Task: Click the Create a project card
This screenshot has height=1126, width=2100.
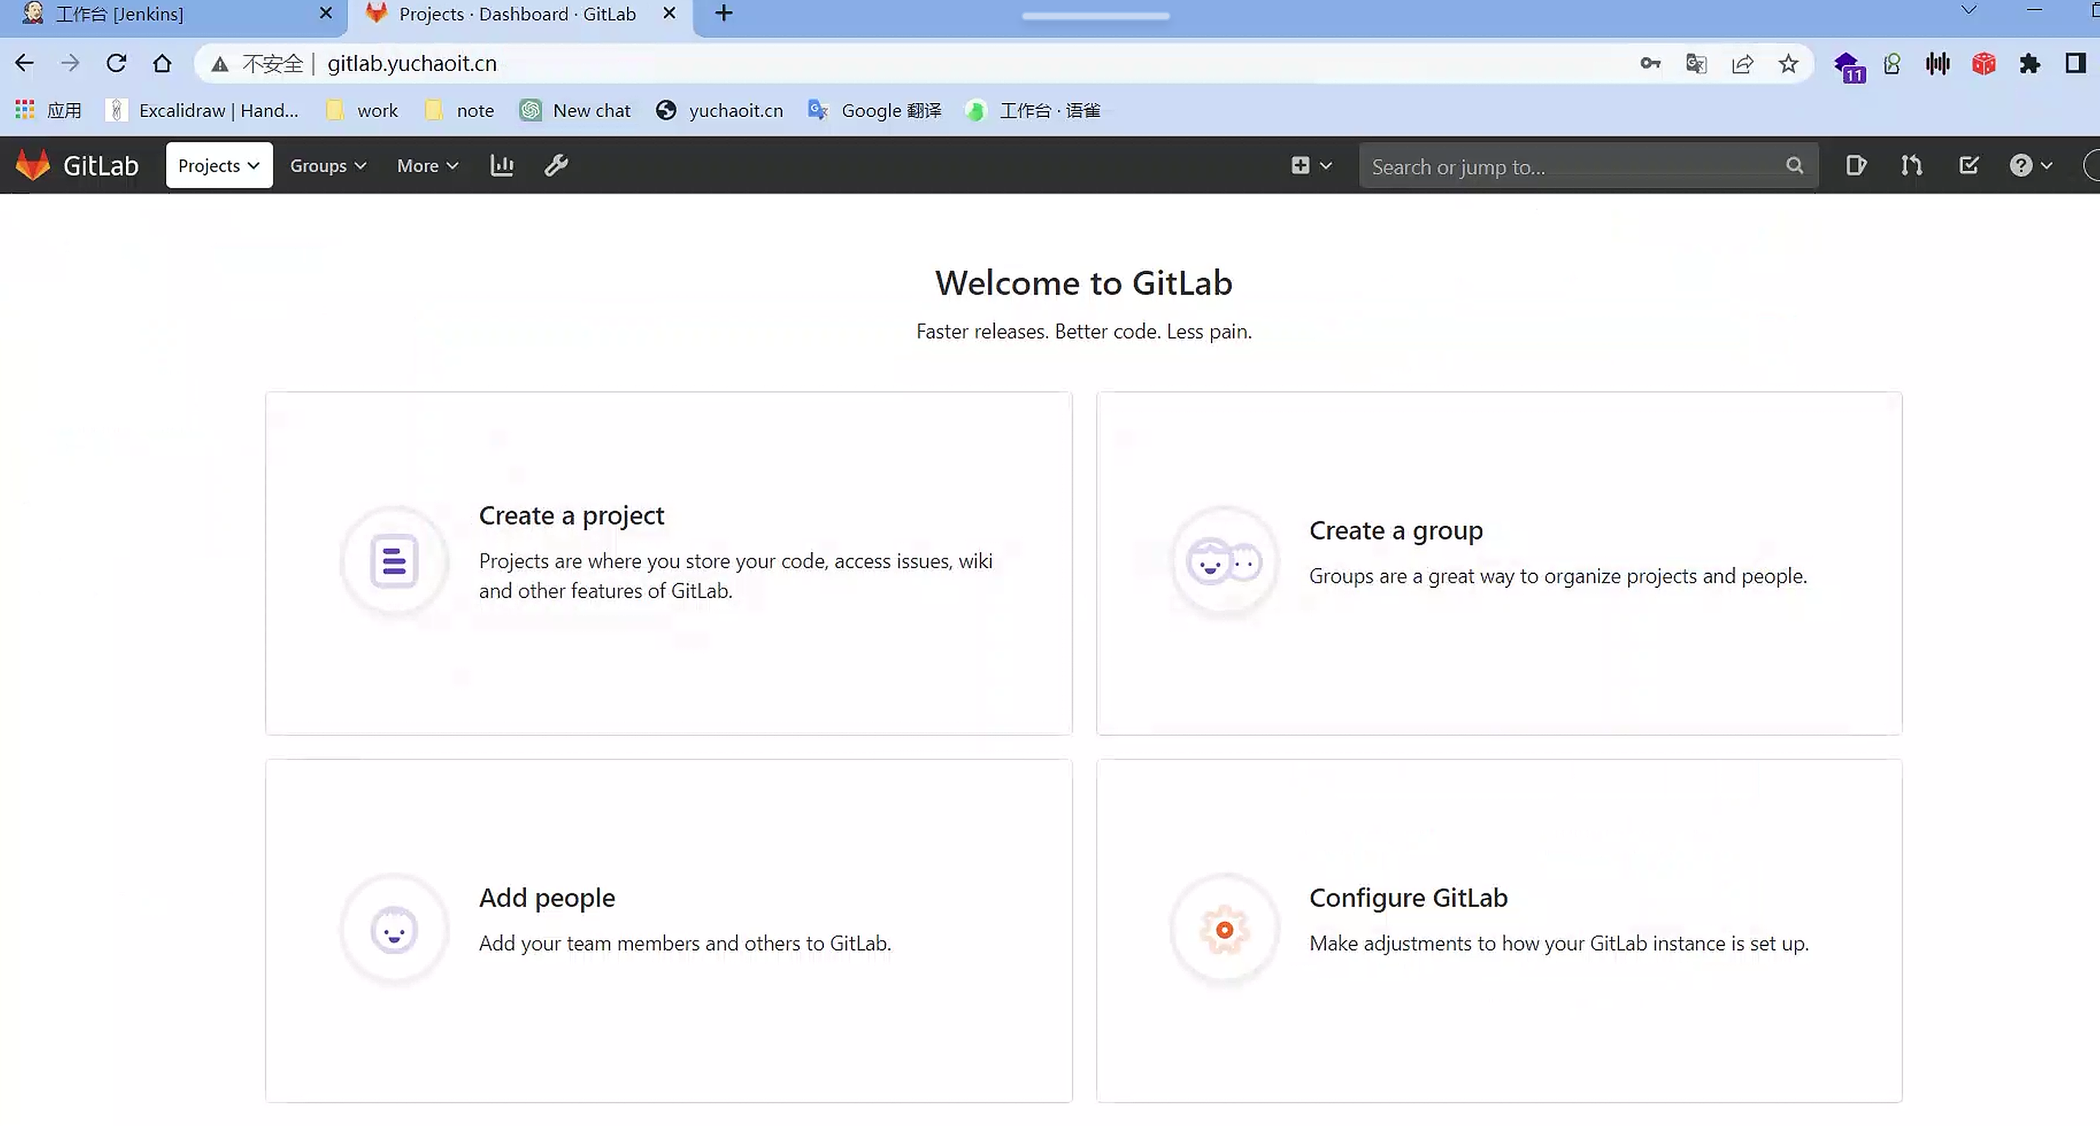Action: (x=667, y=563)
